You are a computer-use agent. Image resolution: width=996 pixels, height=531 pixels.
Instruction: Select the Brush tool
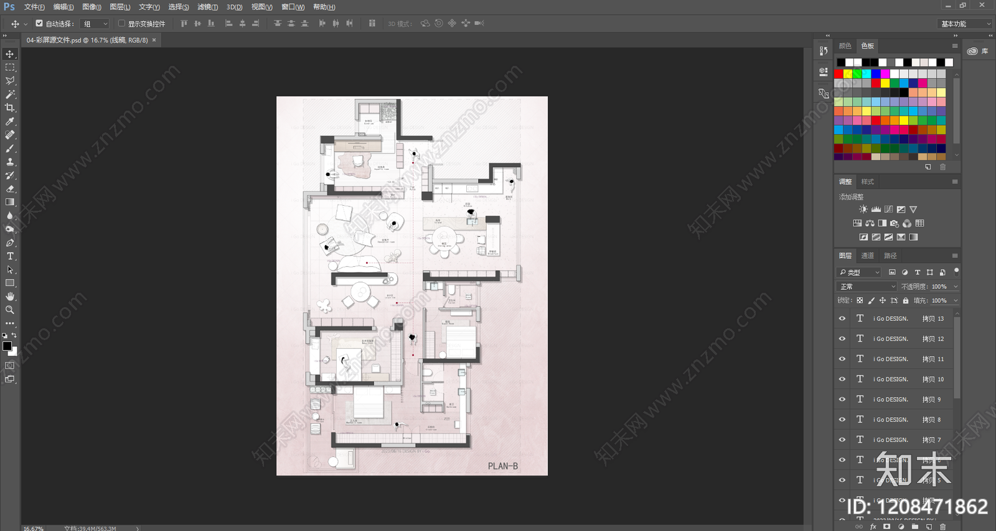coord(10,148)
